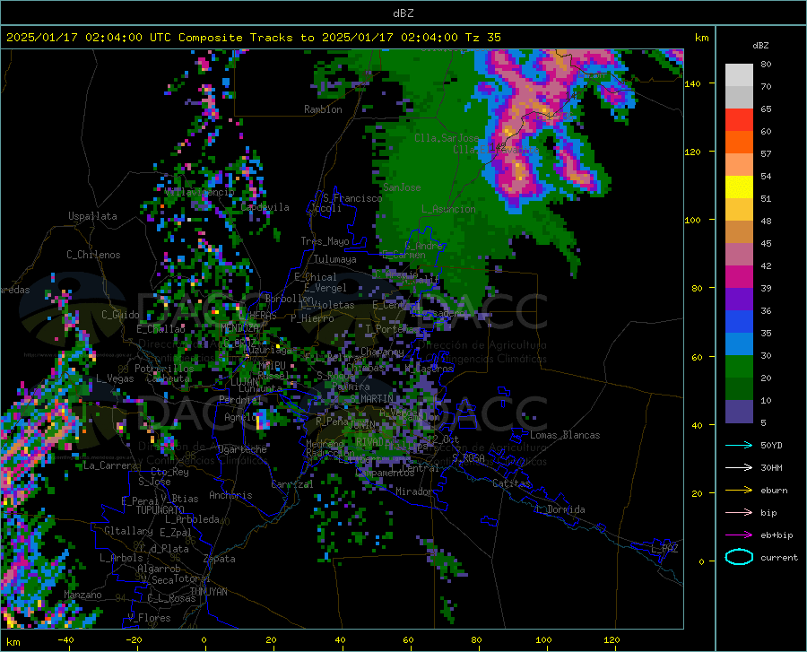Click the 51 dBZ yellow color swatch
This screenshot has width=807, height=652.
(739, 187)
